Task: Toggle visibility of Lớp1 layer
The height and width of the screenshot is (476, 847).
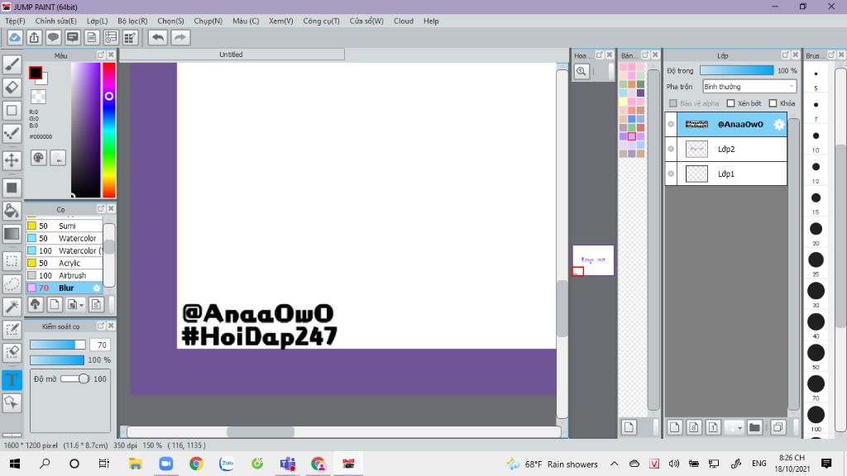Action: click(671, 174)
